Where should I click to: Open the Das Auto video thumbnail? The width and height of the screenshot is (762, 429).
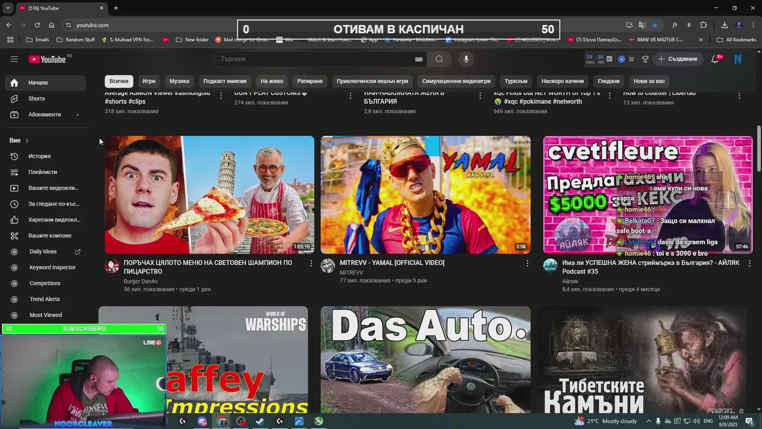pos(426,360)
